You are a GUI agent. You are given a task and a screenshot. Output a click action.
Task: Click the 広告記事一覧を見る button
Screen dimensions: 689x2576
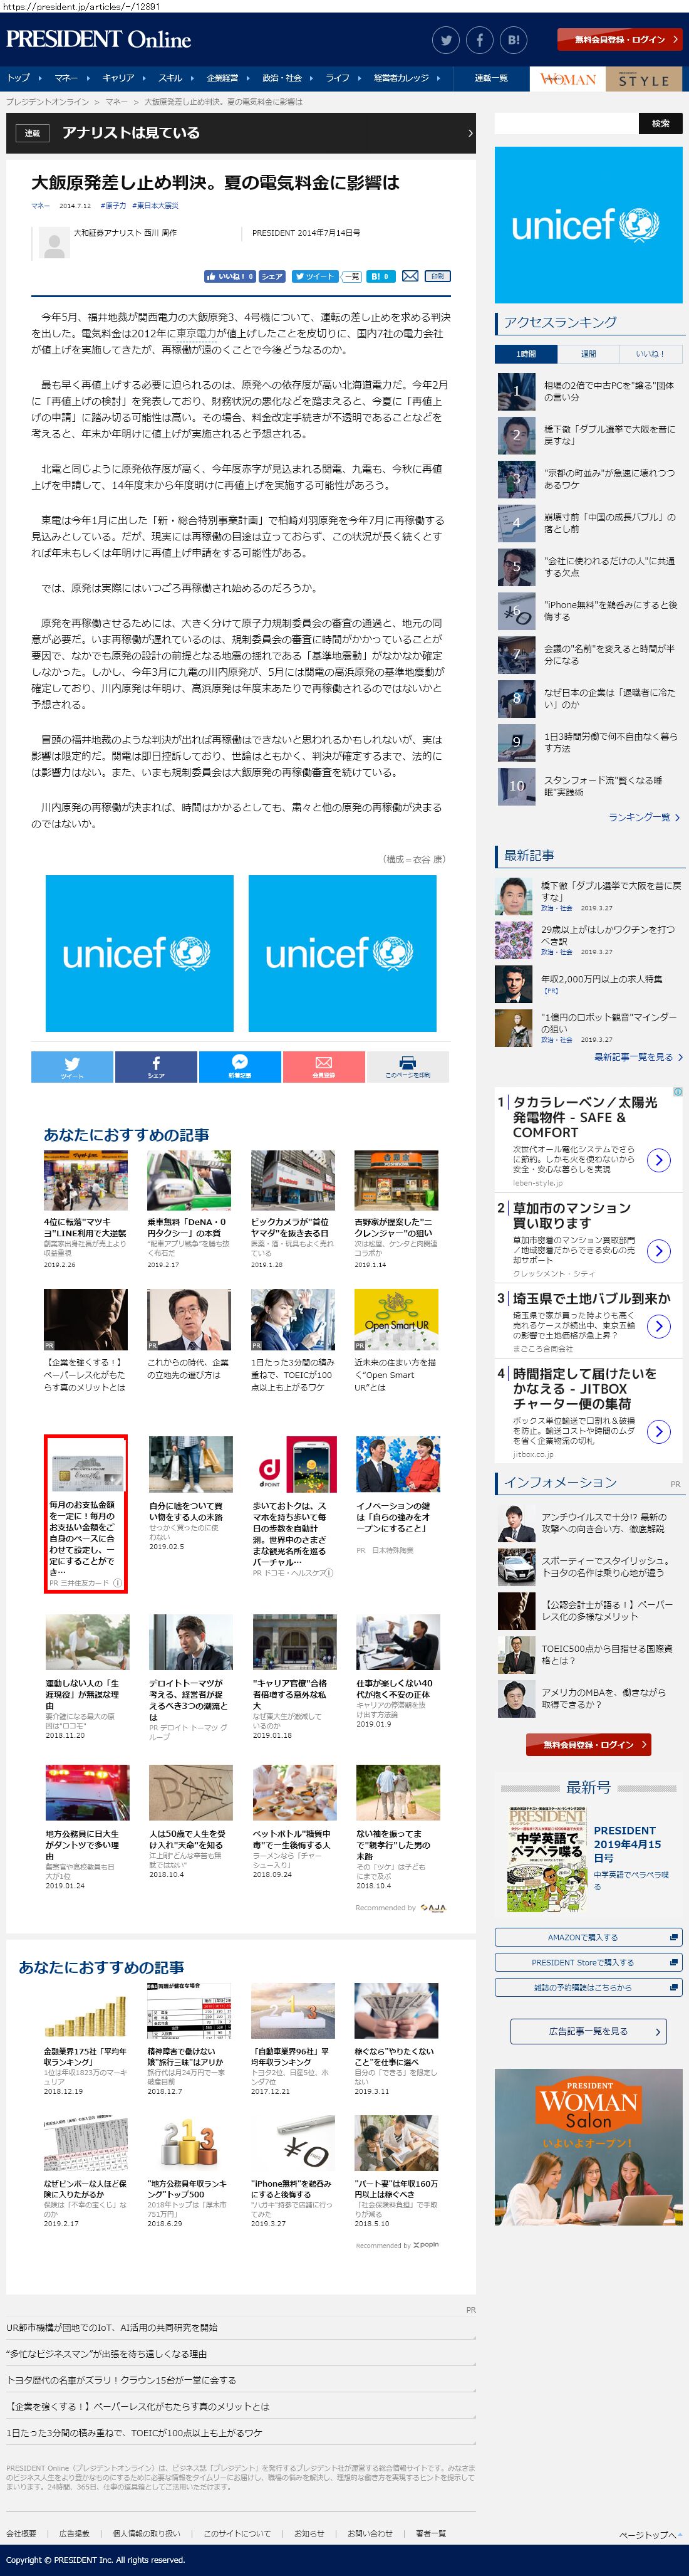click(x=588, y=2031)
